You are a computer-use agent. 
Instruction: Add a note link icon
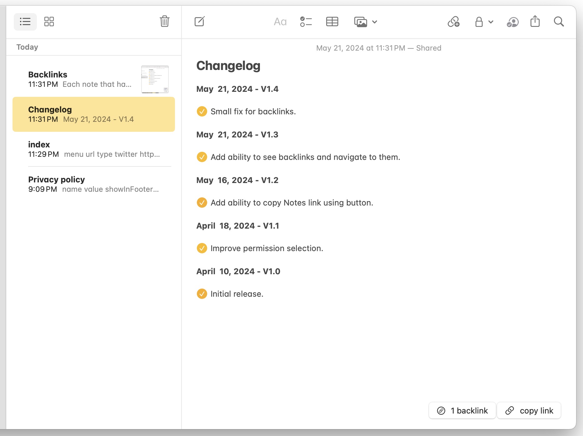pos(454,22)
